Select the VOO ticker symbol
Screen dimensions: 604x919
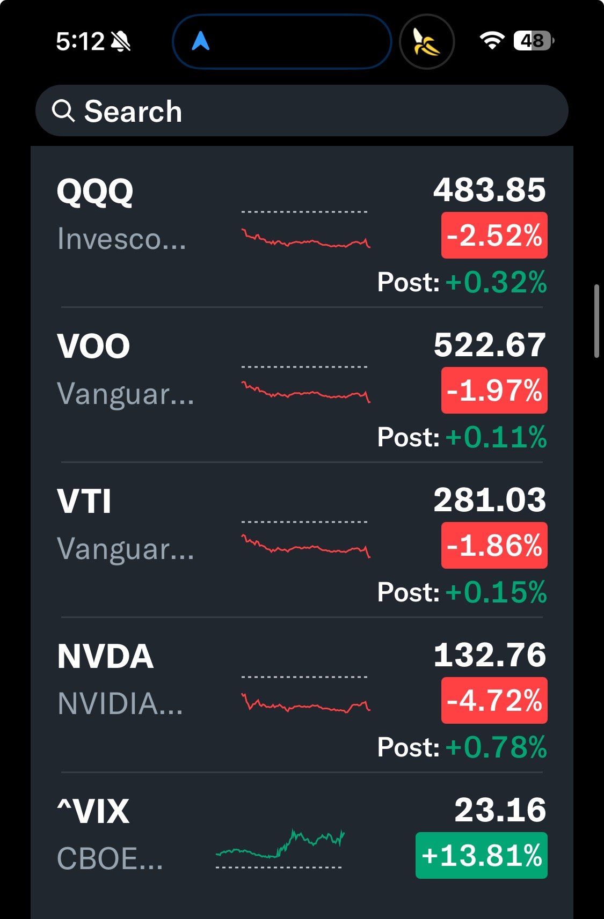[x=93, y=346]
